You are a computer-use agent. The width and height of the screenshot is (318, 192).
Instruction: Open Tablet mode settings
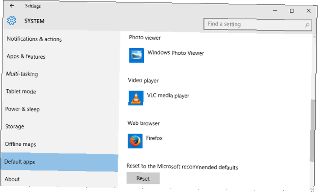pyautogui.click(x=21, y=91)
